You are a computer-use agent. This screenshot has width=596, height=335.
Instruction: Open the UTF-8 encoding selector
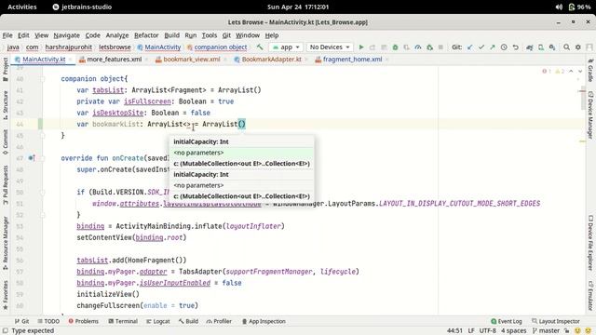(487, 331)
